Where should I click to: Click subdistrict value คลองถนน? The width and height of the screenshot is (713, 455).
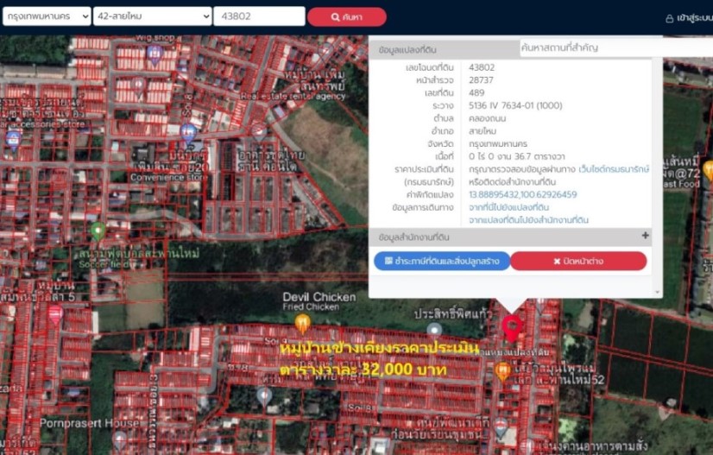pos(487,118)
